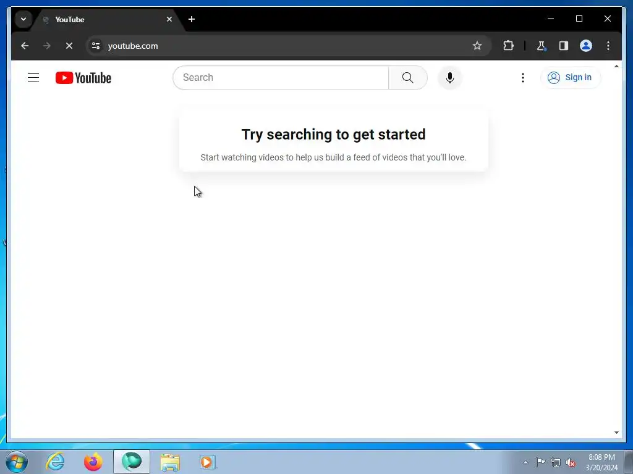
Task: Minimize the browser window
Action: pos(551,19)
